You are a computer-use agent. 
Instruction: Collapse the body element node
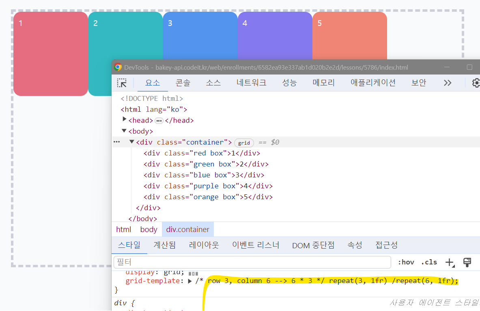coord(124,131)
